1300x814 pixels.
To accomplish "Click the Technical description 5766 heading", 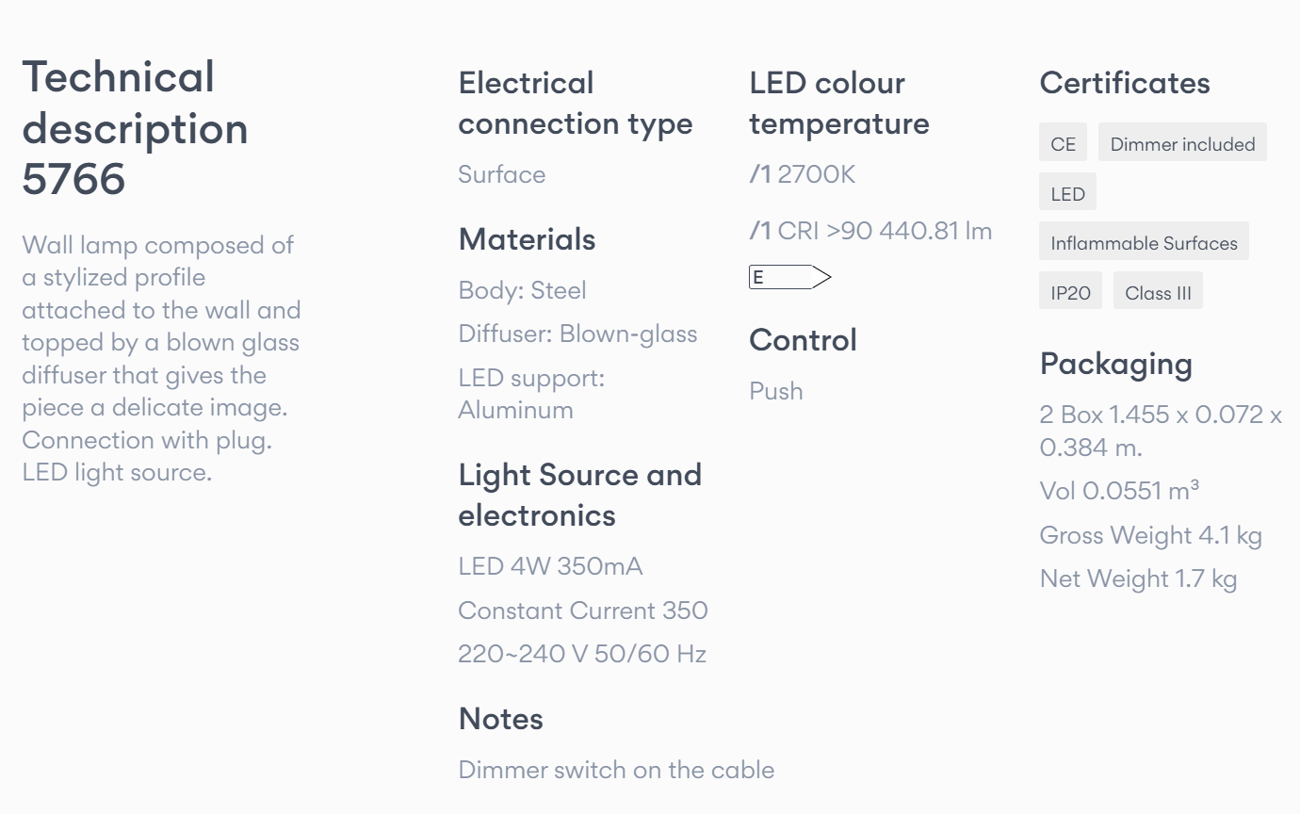I will coord(136,128).
